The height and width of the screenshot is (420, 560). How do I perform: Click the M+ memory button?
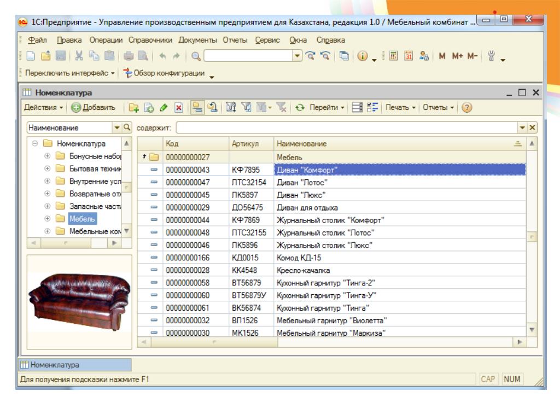[x=458, y=56]
